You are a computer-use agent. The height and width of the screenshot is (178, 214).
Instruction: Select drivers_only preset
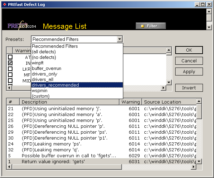point(77,74)
